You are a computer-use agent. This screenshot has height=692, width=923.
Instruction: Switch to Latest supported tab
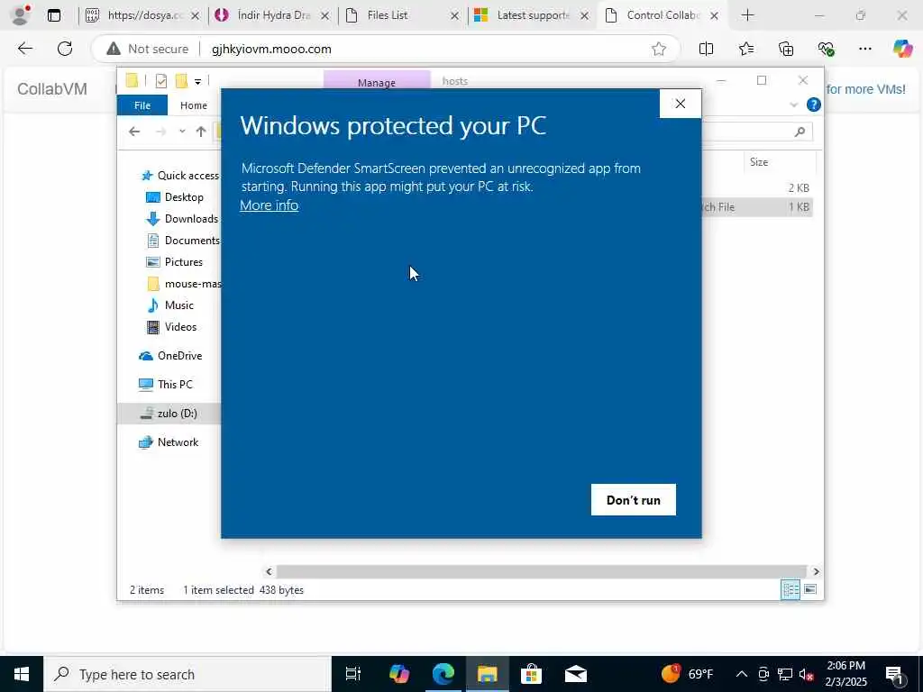point(532,15)
